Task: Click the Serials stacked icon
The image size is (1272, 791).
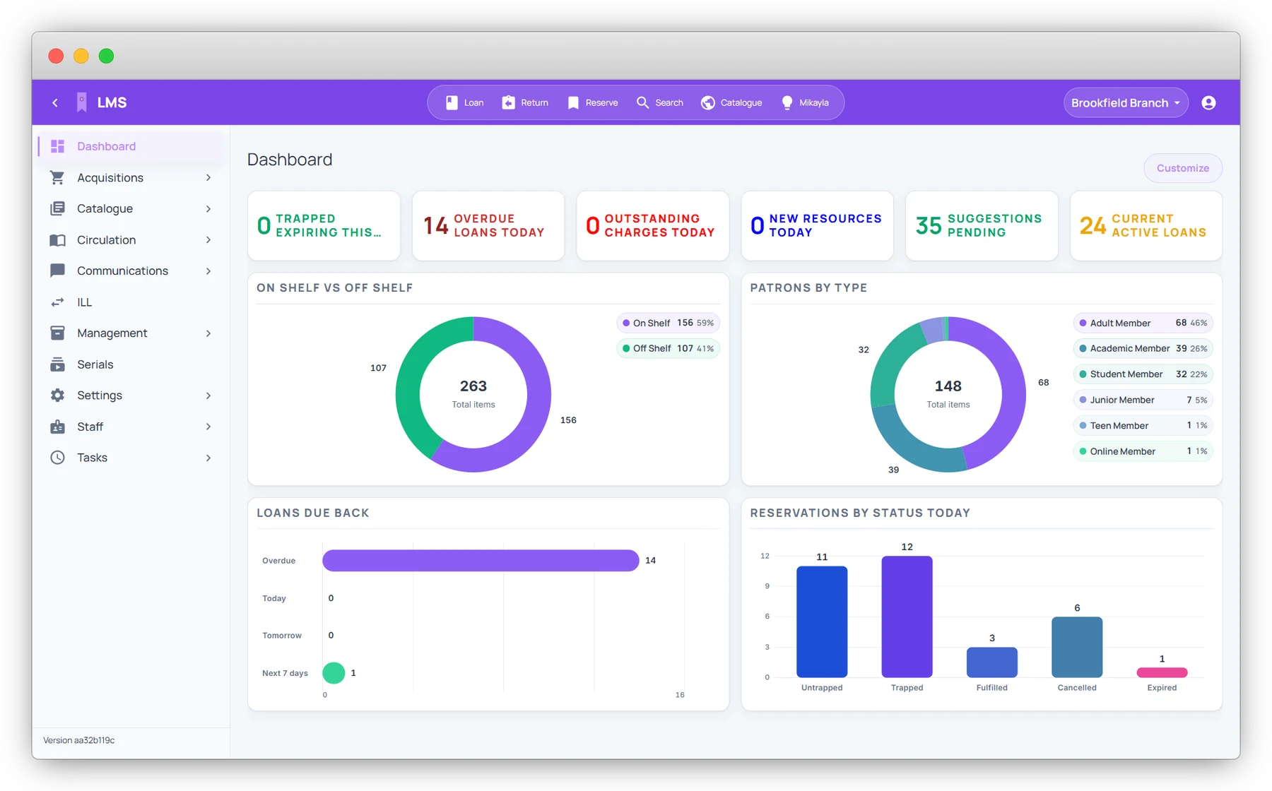Action: point(57,364)
